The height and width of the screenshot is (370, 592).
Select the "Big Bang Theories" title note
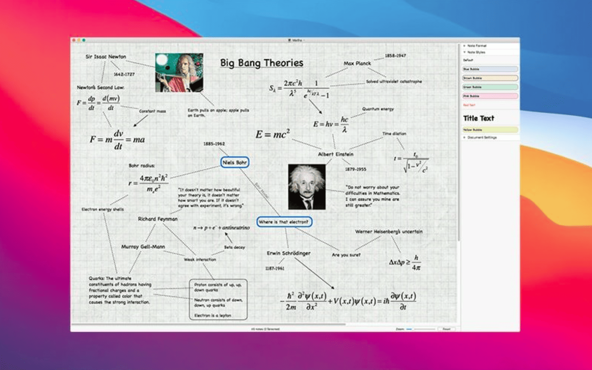click(262, 63)
